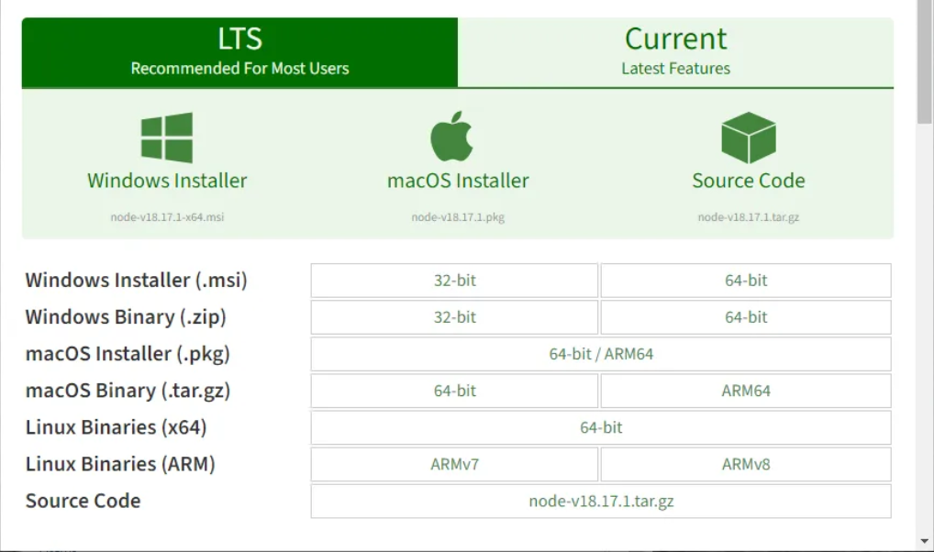Click the node-v18.17.1-x64.msi filename
Viewport: 934px width, 552px height.
tap(167, 217)
